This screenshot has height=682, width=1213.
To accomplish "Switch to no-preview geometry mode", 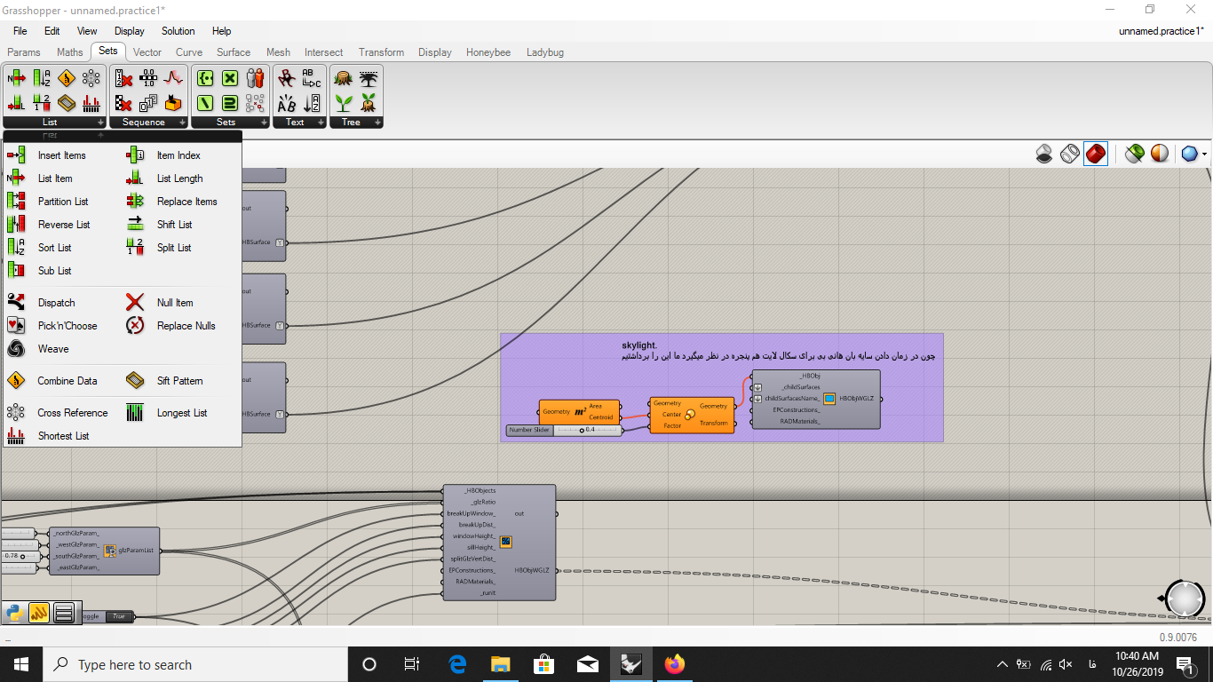I will [x=1045, y=154].
